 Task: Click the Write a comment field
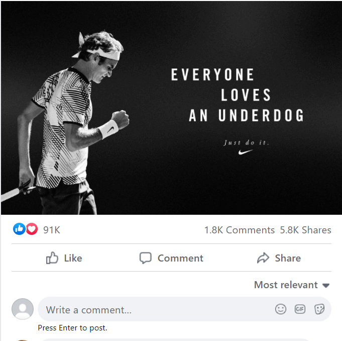tap(184, 309)
